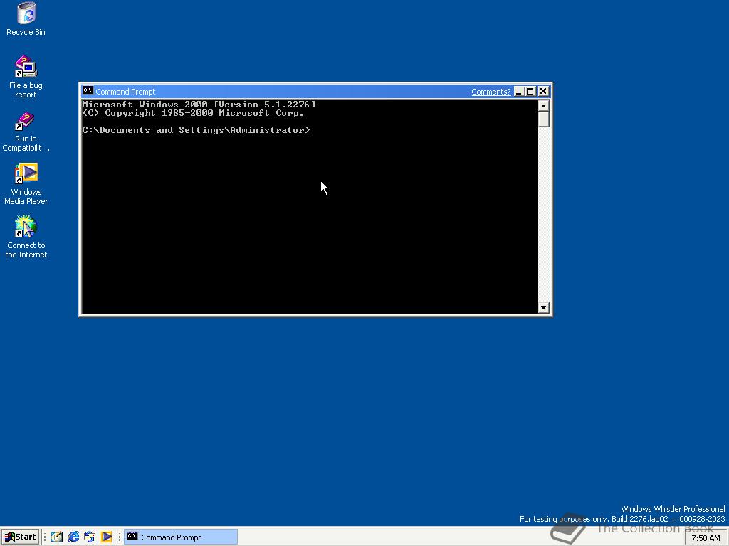Click the Command Prompt taskbar button
Viewport: 729px width, 546px height.
click(180, 537)
